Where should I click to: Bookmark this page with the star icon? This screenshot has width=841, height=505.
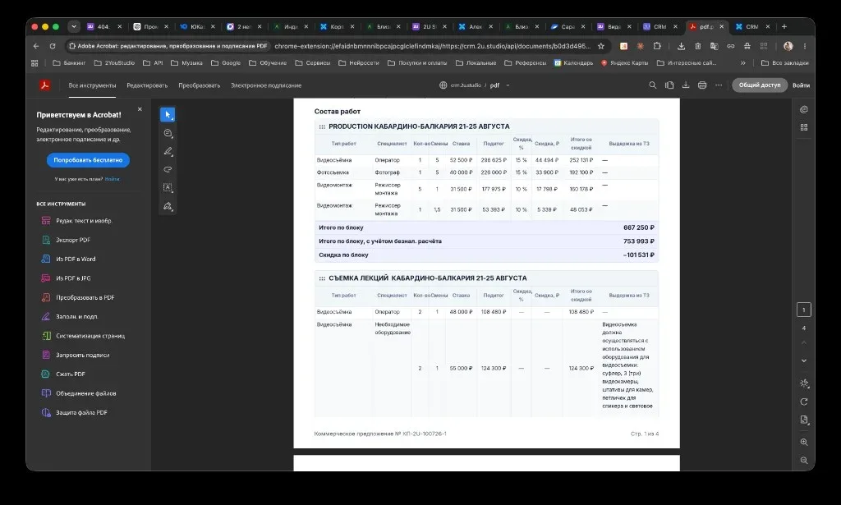tap(601, 46)
